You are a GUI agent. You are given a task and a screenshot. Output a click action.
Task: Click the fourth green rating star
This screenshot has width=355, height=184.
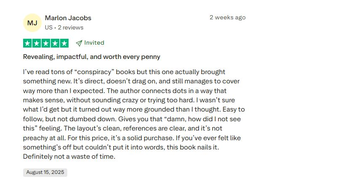(55, 43)
